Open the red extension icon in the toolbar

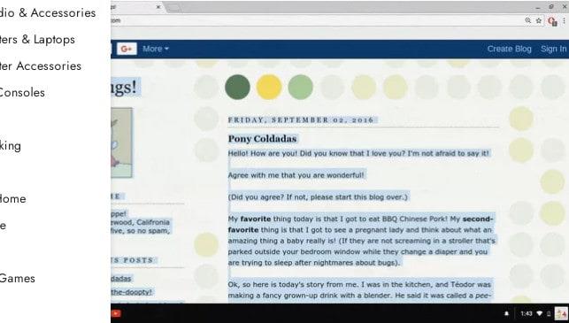pyautogui.click(x=552, y=21)
